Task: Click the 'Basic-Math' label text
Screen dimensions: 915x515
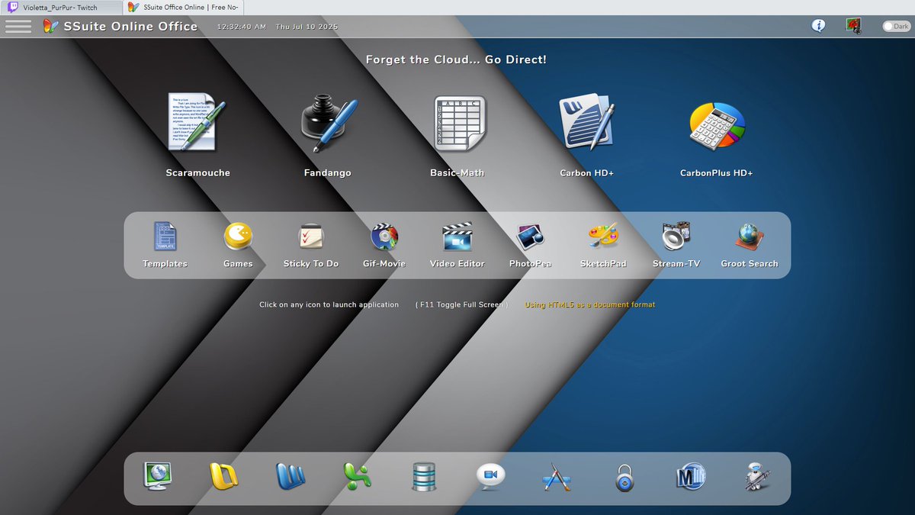Action: click(x=457, y=173)
